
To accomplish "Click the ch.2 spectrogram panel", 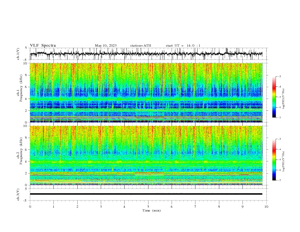I will tap(146, 155).
